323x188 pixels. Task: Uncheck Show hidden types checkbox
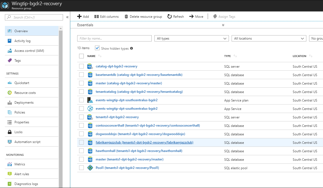click(x=97, y=48)
